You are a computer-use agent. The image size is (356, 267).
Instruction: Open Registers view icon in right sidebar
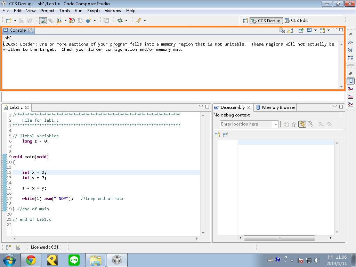pos(350,57)
